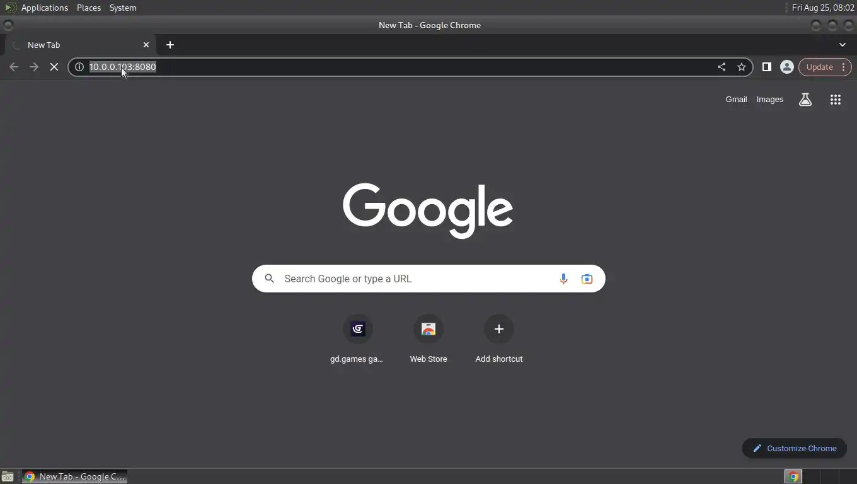
Task: Go forward to next page
Action: pyautogui.click(x=34, y=67)
